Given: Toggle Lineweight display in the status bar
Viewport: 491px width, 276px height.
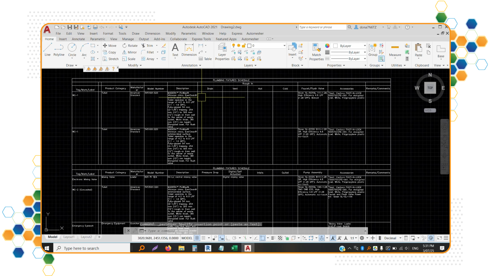Looking at the screenshot, I should click(x=273, y=238).
